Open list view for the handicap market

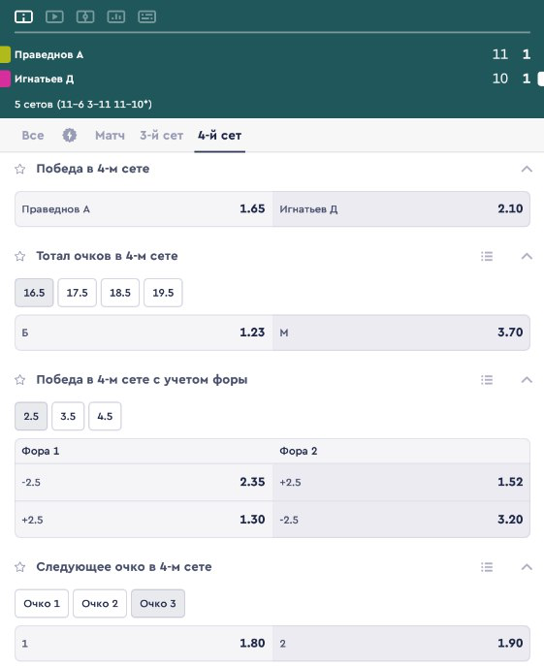click(487, 380)
